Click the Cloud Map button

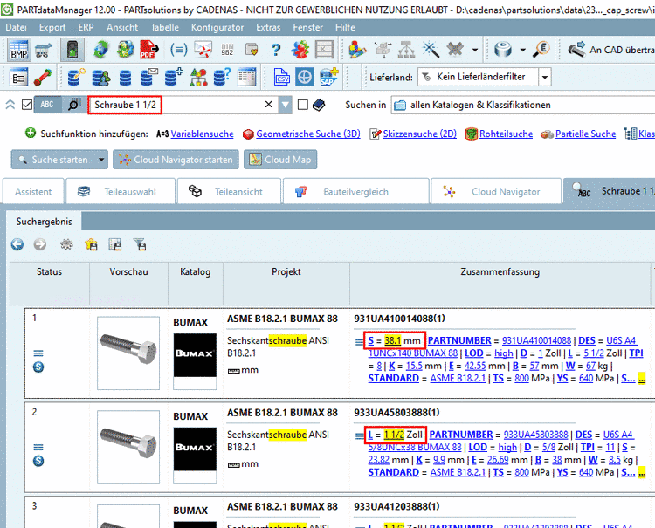coord(280,160)
